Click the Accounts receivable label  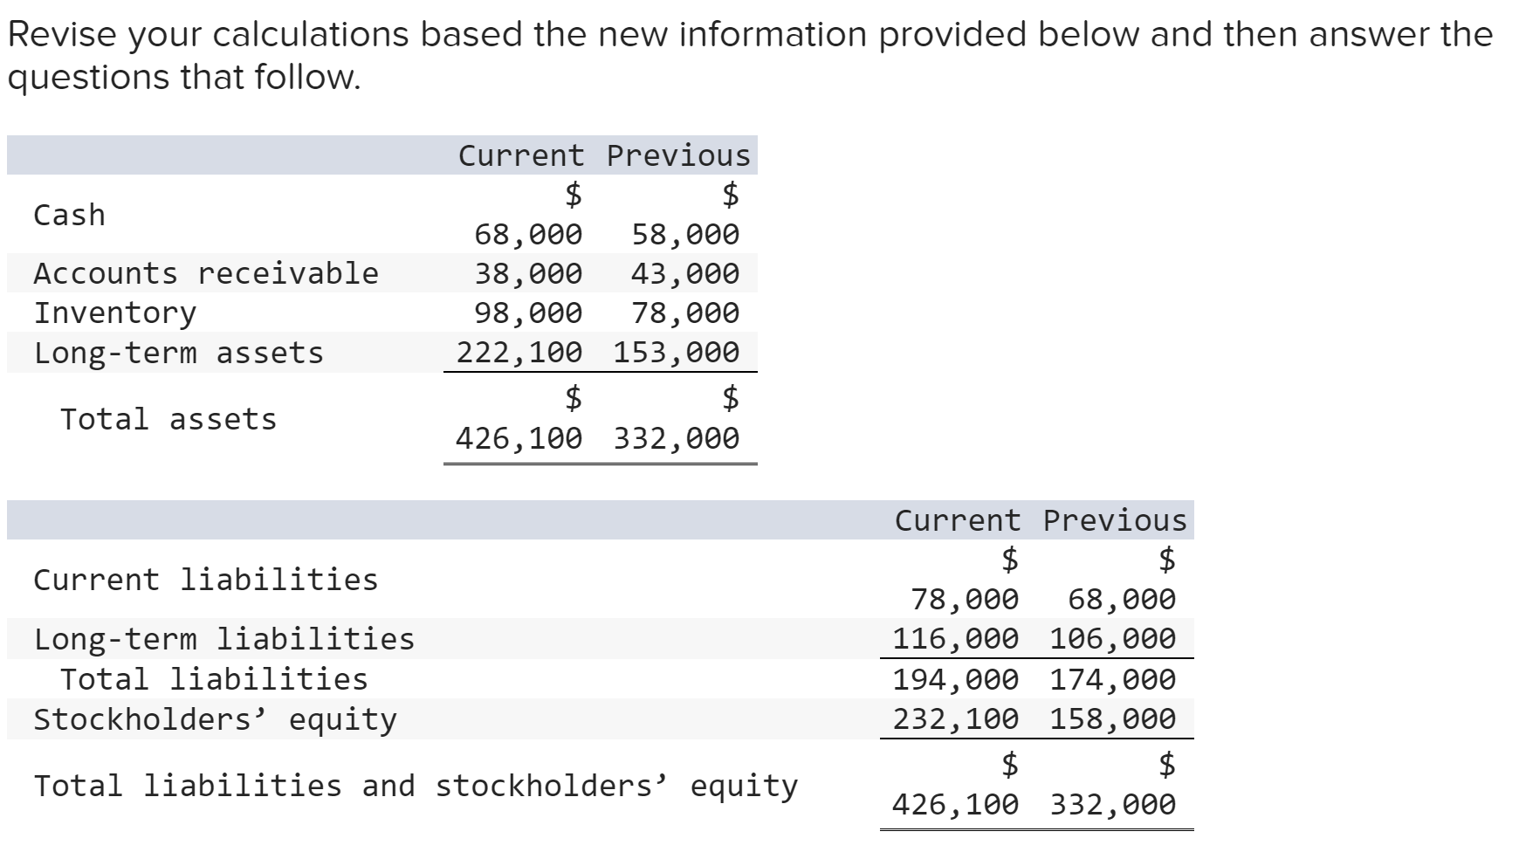coord(205,273)
